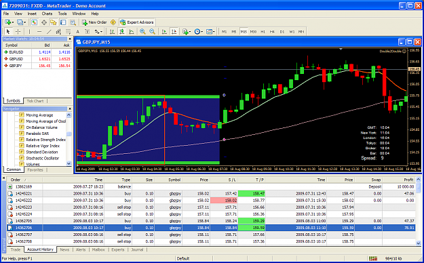This screenshot has width=424, height=263.
Task: Pick the Vertical Line drawing tool
Action: pyautogui.click(x=29, y=32)
